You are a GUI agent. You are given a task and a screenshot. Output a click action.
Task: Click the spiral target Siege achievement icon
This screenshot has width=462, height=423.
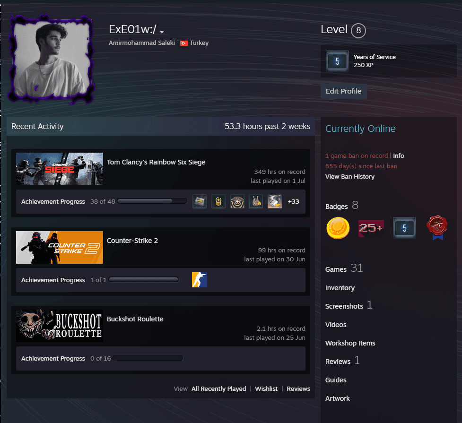coord(237,201)
